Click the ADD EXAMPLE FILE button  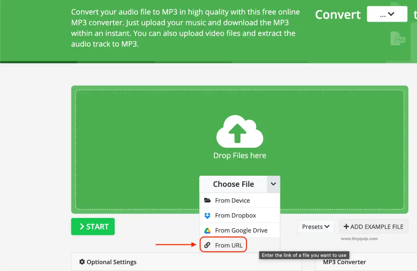pyautogui.click(x=373, y=226)
